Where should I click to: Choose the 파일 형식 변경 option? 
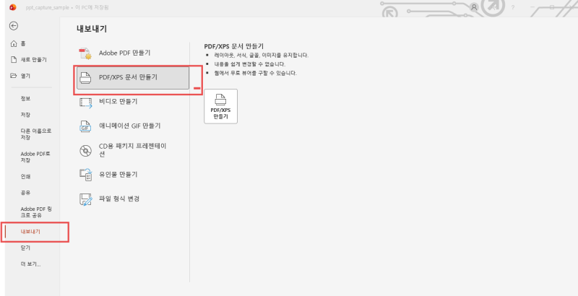(133, 199)
